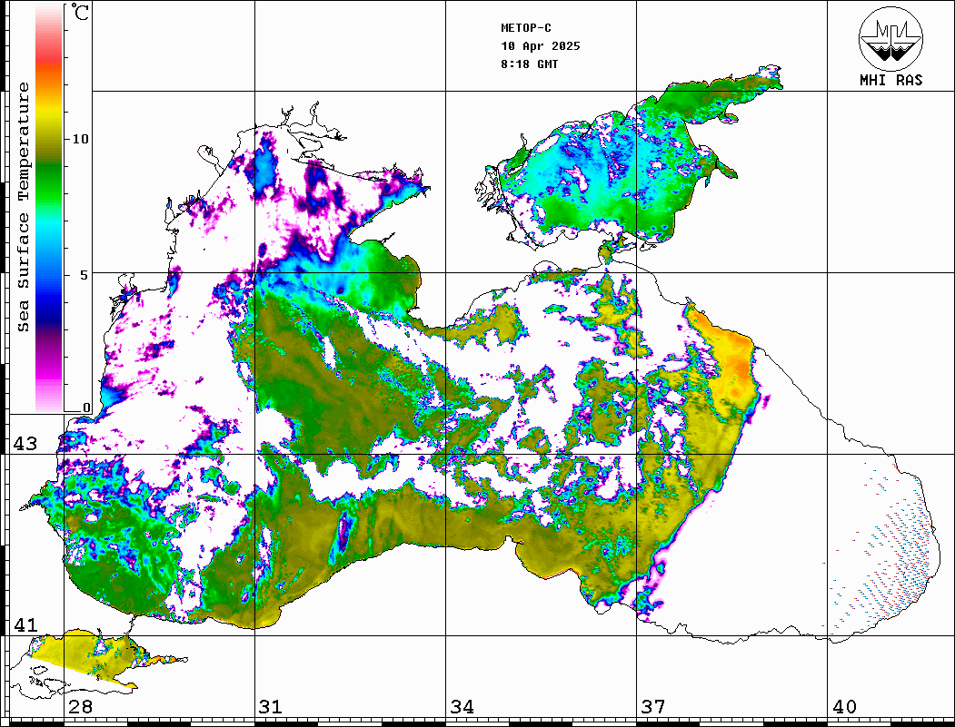Viewport: 955px width, 727px height.
Task: Click the "8:18 GMT" time text
Action: pos(529,64)
